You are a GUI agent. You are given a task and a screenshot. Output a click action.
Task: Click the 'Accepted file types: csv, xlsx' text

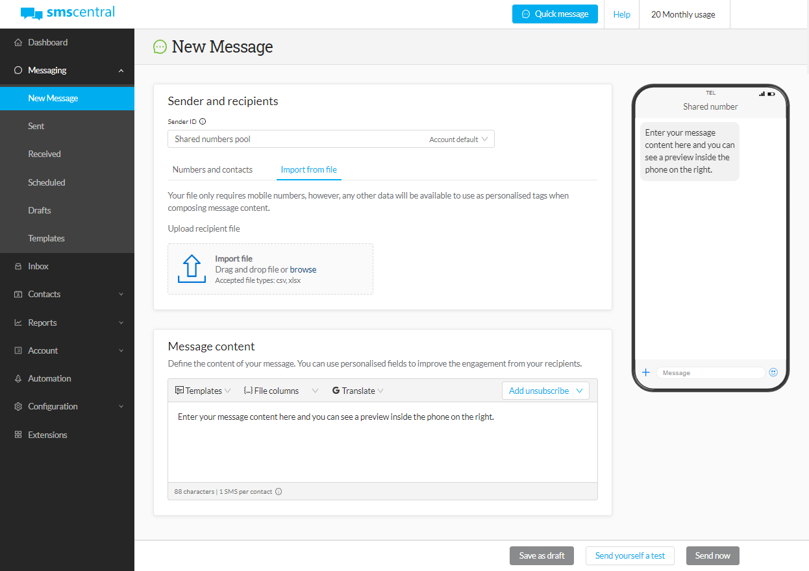click(x=258, y=280)
